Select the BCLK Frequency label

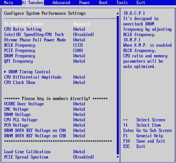[20, 45]
